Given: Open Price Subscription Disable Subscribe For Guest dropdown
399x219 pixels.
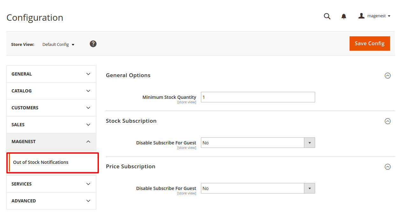Looking at the screenshot, I should tap(258, 188).
